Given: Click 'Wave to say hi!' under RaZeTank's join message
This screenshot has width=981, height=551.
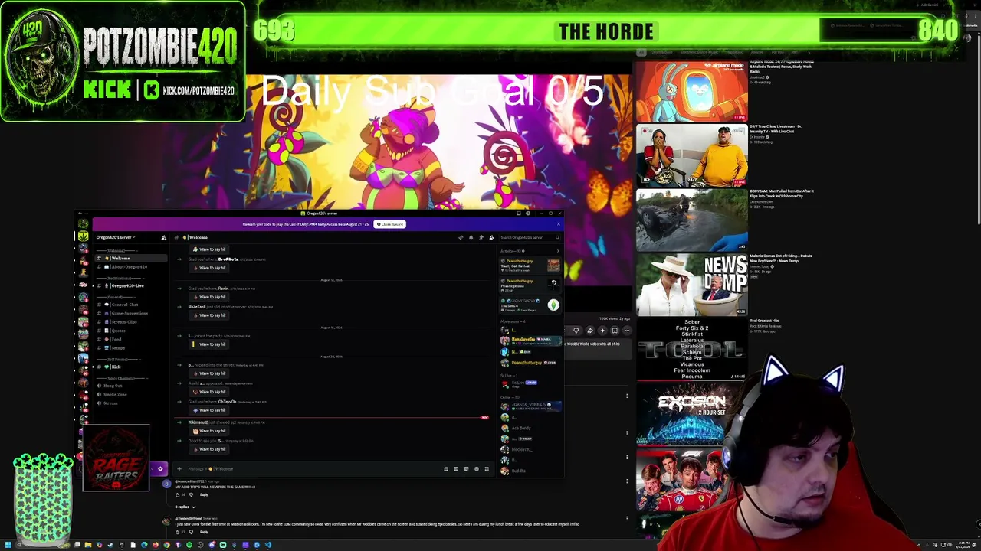Looking at the screenshot, I should click(208, 315).
